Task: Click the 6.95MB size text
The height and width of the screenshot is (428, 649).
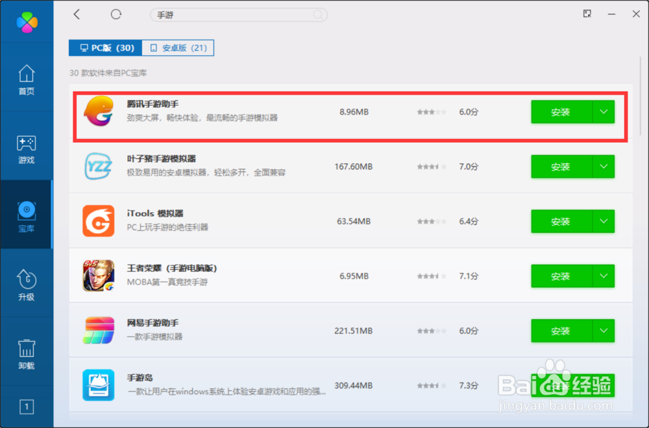Action: click(x=354, y=276)
